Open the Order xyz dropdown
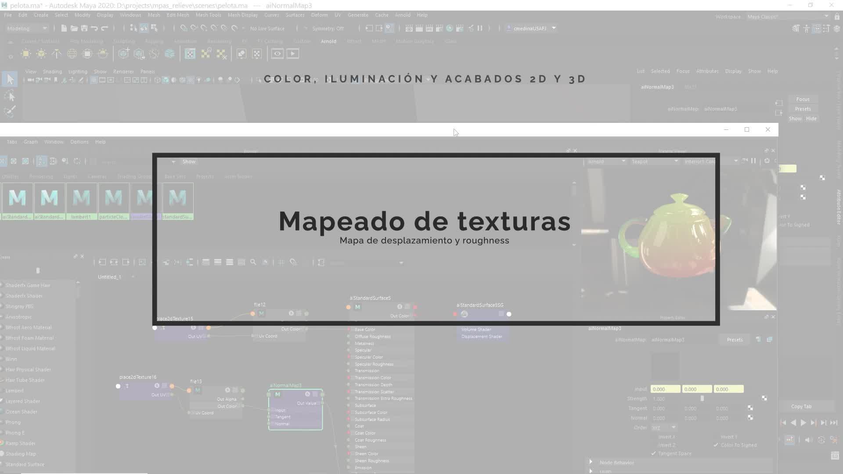Image resolution: width=843 pixels, height=474 pixels. click(664, 427)
